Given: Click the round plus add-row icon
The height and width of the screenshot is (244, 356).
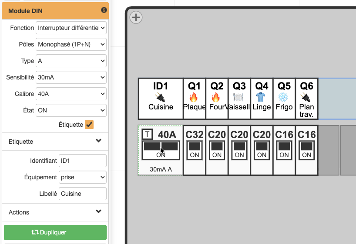Looking at the screenshot, I should coord(136,17).
